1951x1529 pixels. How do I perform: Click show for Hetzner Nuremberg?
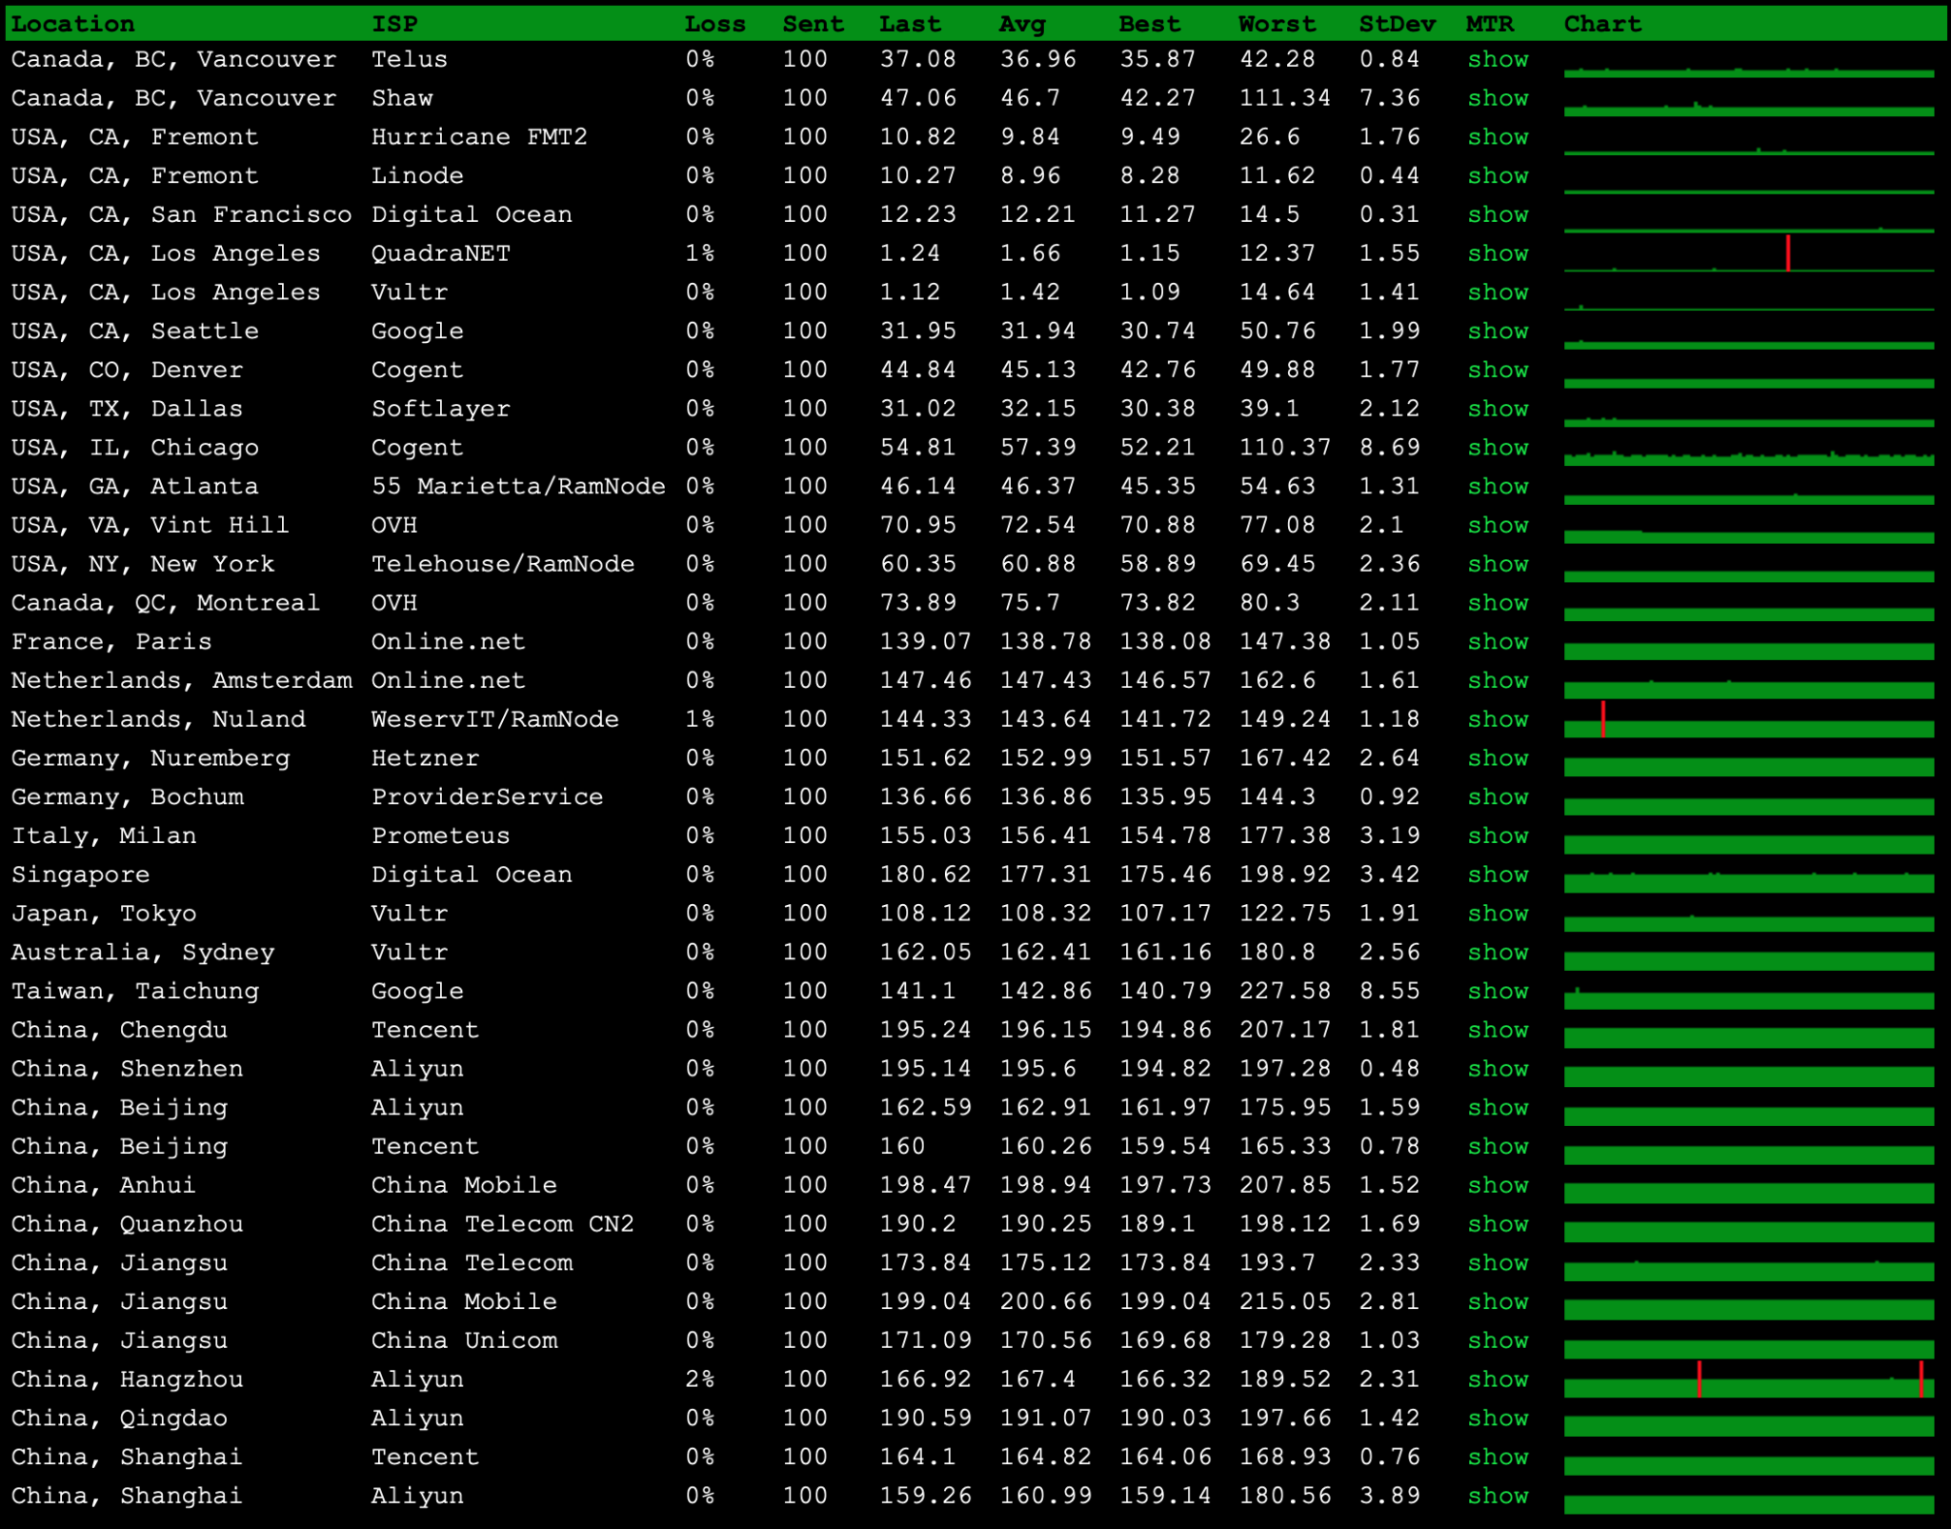[1498, 758]
